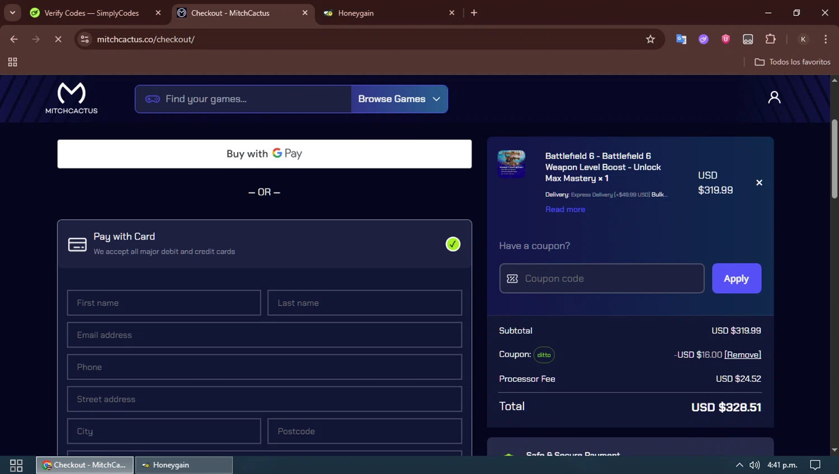Viewport: 839px width, 474px height.
Task: Close the Verify Codes — SimplyCodes tab
Action: (158, 12)
